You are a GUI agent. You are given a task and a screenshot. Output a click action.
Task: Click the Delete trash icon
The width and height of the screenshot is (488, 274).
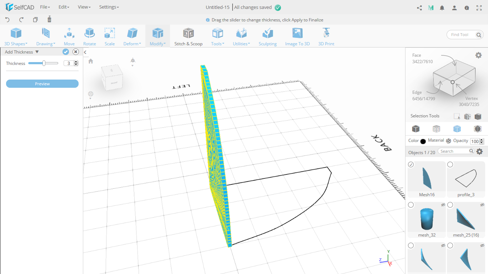point(49,19)
